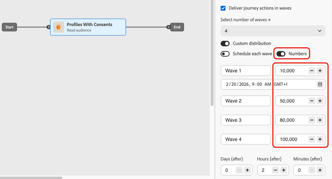The image size is (332, 179).
Task: Decrease the Wave 1 number with minus
Action: point(312,71)
